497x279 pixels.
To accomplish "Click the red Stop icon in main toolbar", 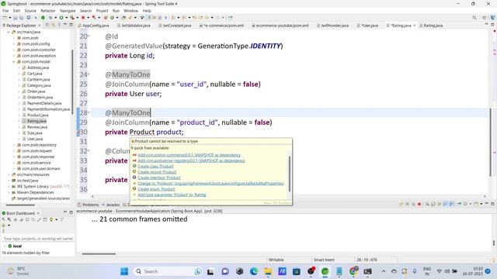I will pyautogui.click(x=83, y=18).
